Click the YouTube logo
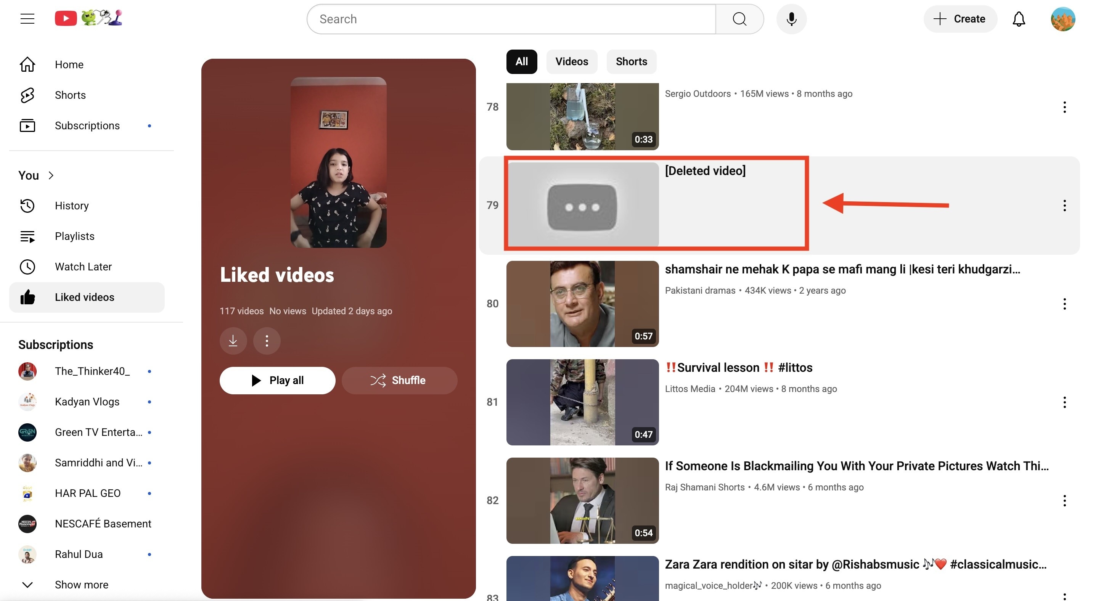The image size is (1093, 601). coord(88,18)
